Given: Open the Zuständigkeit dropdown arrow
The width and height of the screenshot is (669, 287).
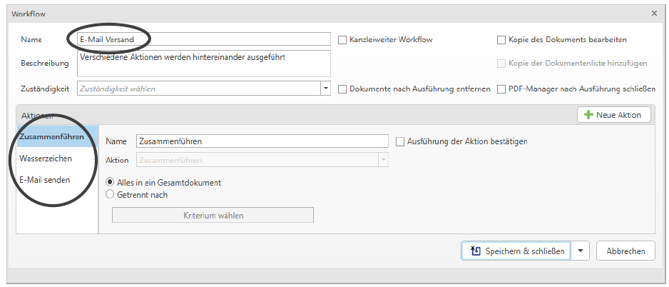Looking at the screenshot, I should tap(326, 89).
